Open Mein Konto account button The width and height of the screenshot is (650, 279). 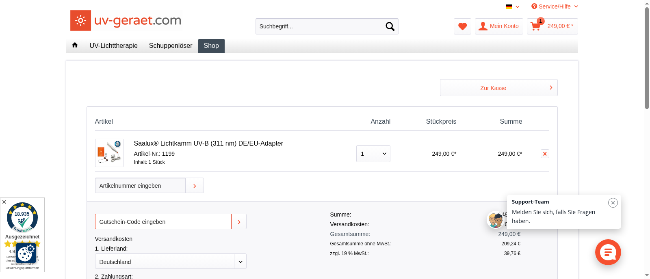499,26
